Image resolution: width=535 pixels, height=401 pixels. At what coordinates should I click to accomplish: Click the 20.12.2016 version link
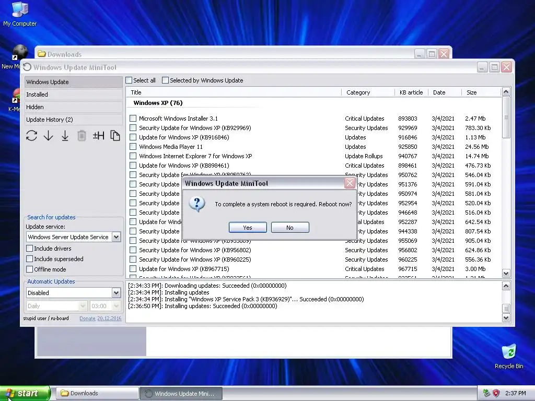point(109,318)
